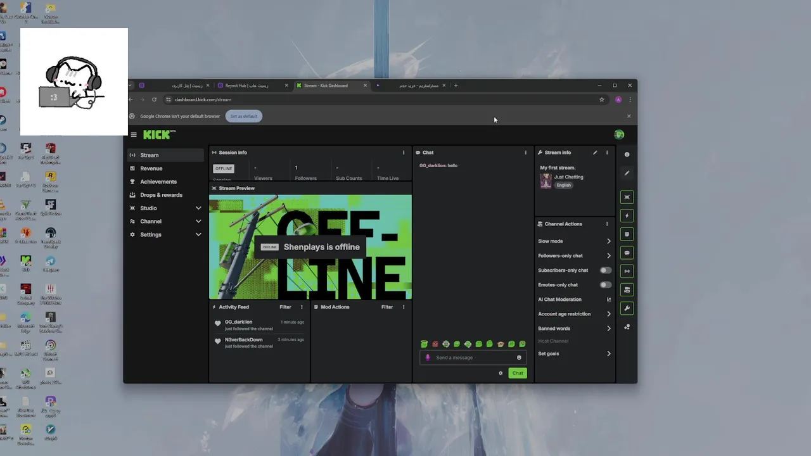Image resolution: width=811 pixels, height=456 pixels.
Task: Bookmark this page with the star icon
Action: (602, 99)
